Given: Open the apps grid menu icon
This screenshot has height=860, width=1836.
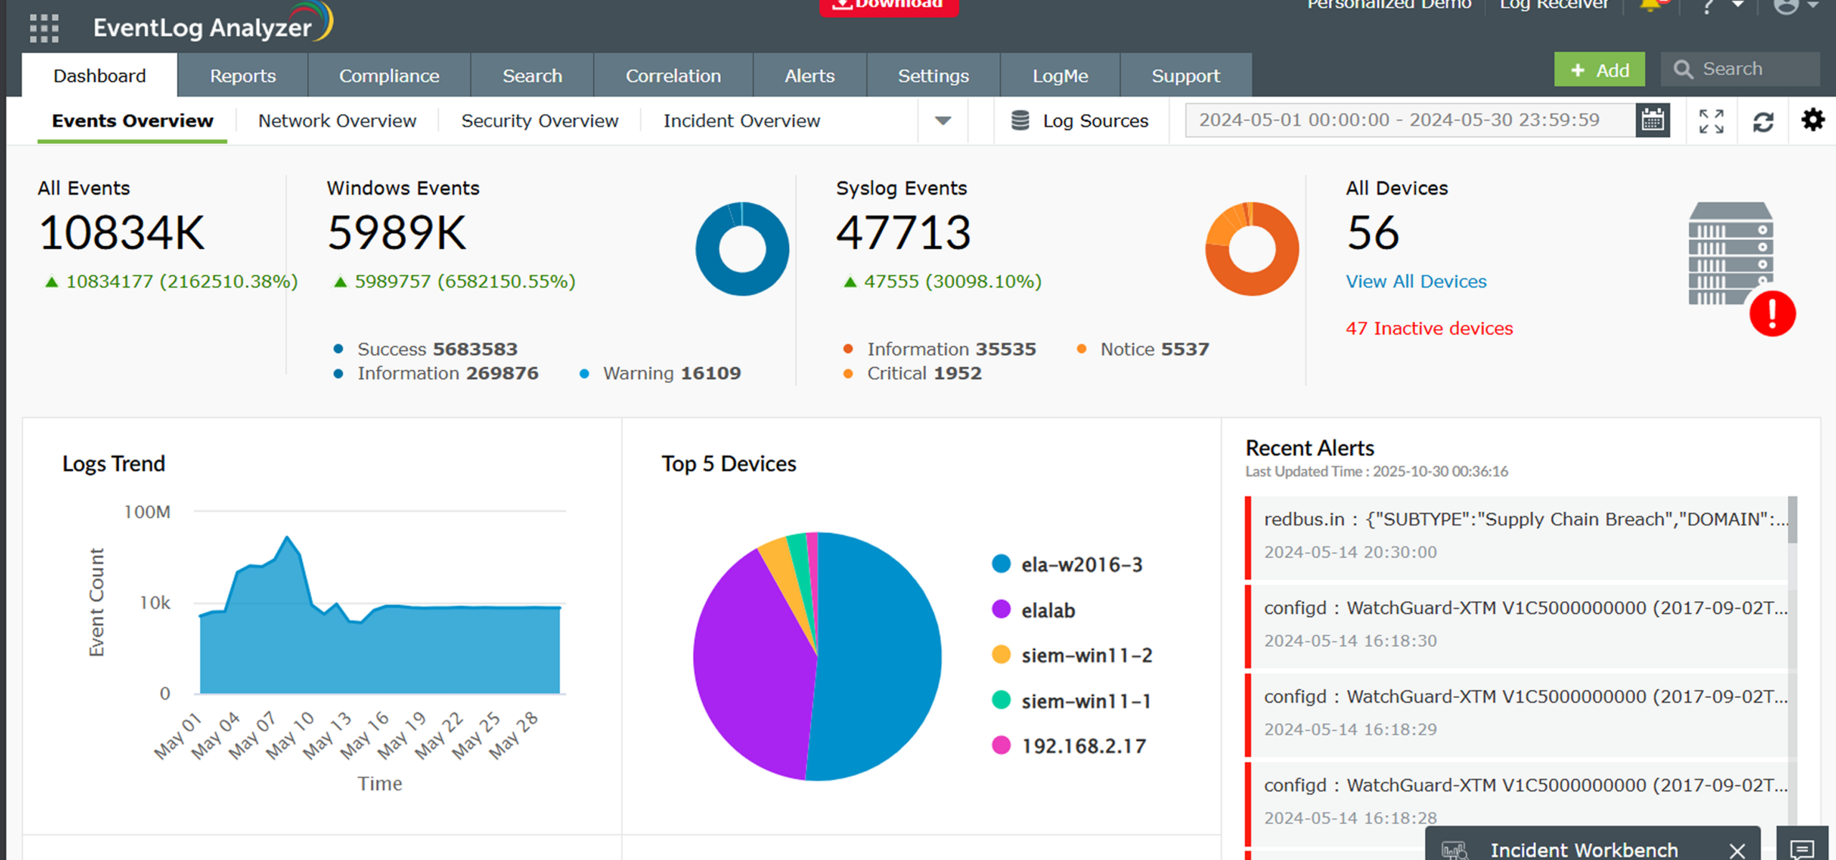Looking at the screenshot, I should 44,27.
